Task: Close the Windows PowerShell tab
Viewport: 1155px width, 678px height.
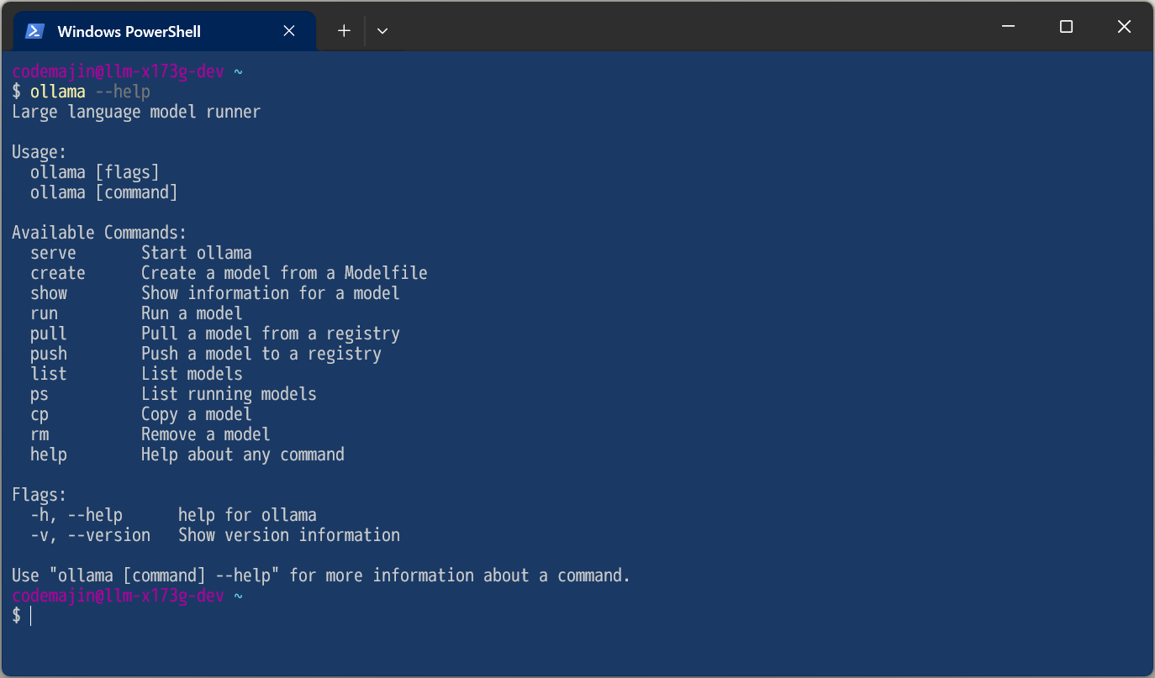Action: pyautogui.click(x=288, y=30)
